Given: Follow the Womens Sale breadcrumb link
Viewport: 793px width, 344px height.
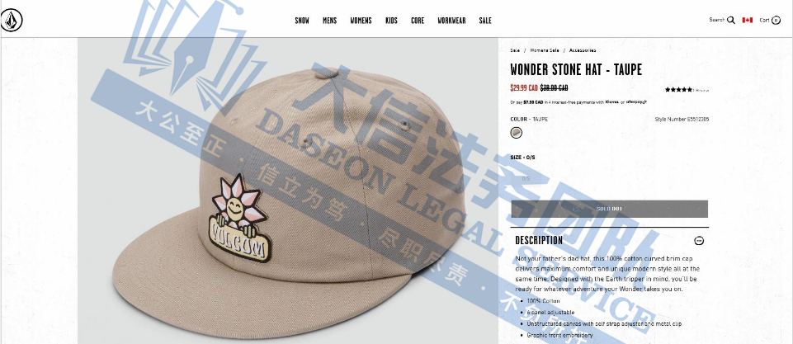Looking at the screenshot, I should pyautogui.click(x=545, y=50).
